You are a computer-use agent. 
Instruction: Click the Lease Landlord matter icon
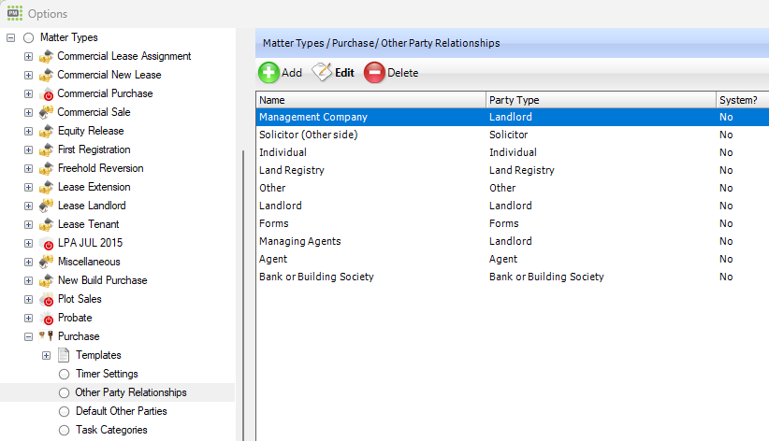(46, 206)
